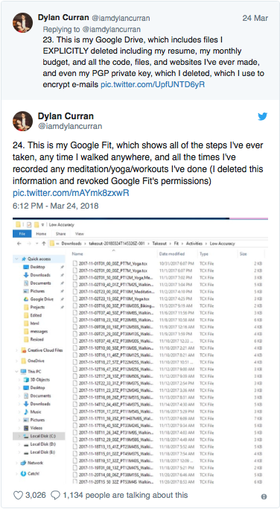Sort files by Date modified column
The image size is (280, 509).
pyautogui.click(x=171, y=254)
